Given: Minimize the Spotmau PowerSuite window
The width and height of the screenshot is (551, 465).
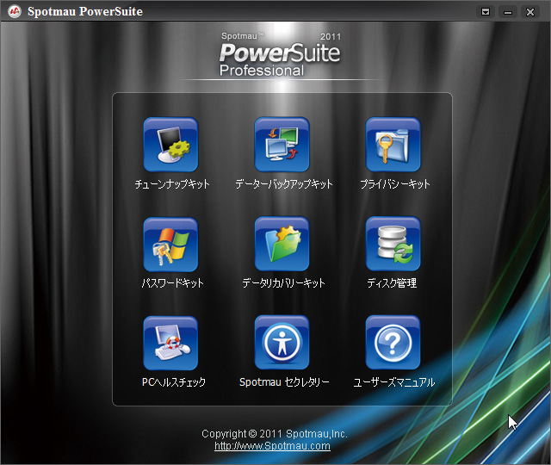Looking at the screenshot, I should click(x=508, y=12).
